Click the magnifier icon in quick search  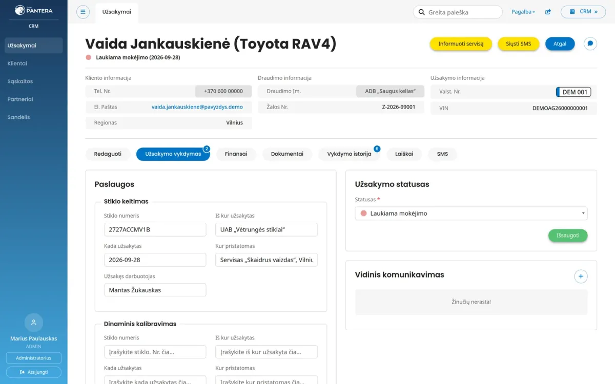[421, 12]
